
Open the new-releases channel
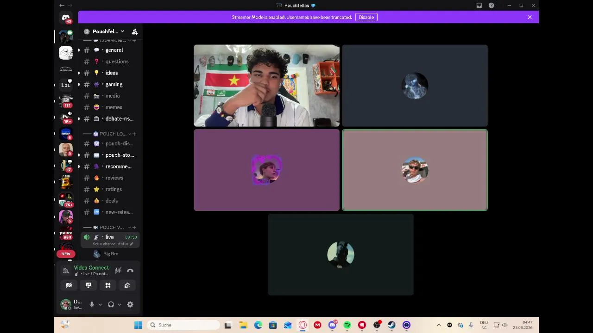[109, 212]
